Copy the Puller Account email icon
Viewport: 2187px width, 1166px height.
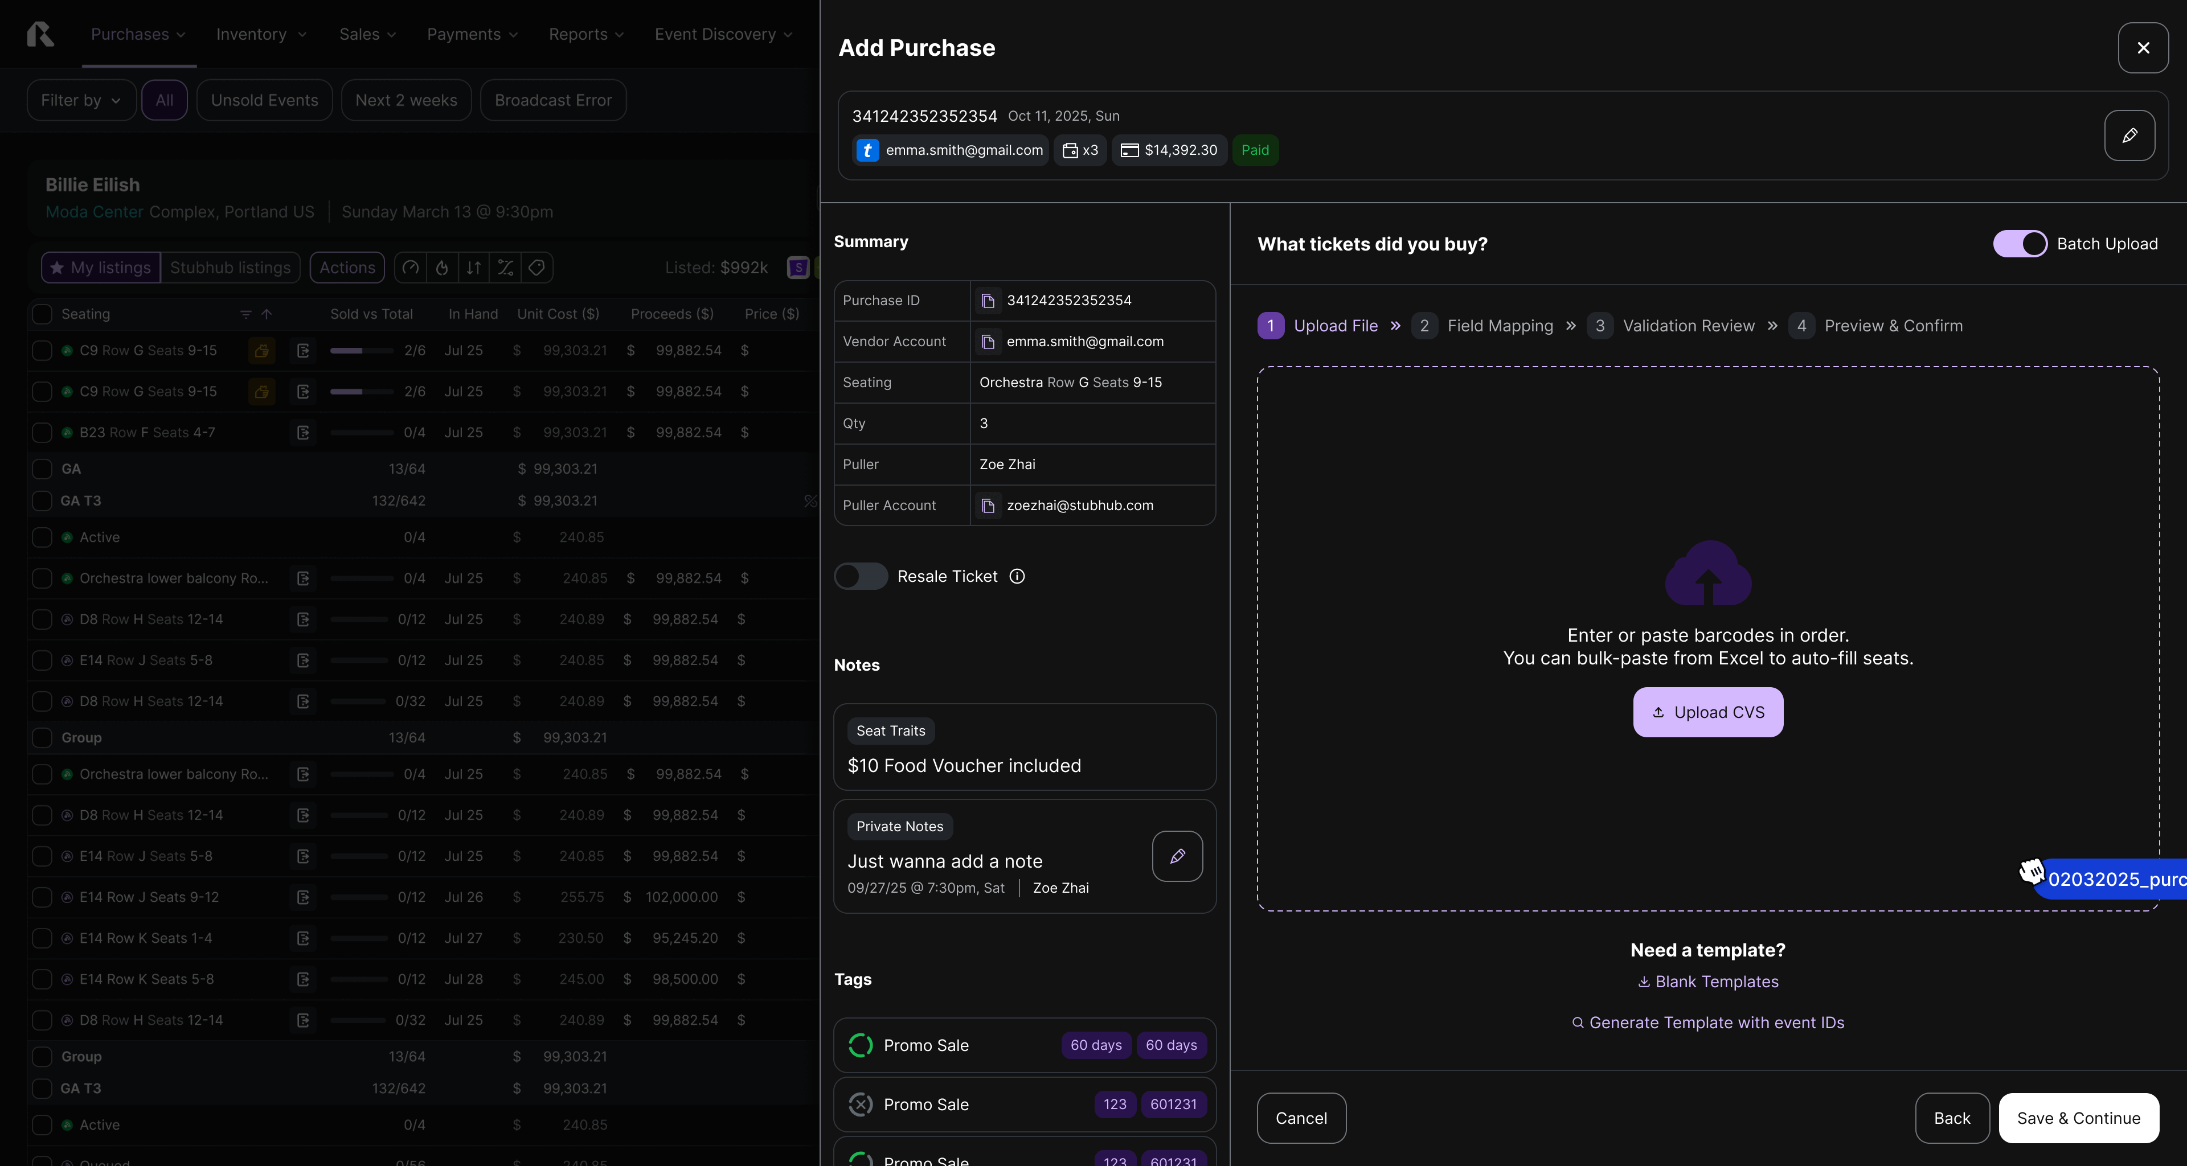(x=988, y=506)
